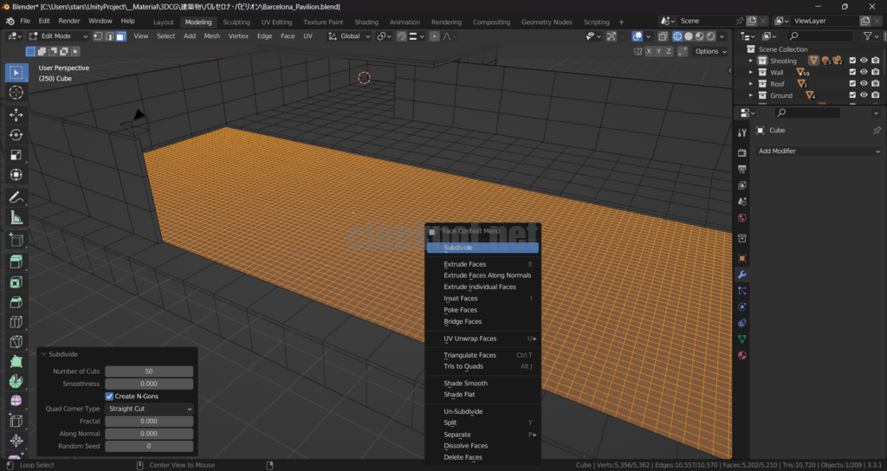Hide the Wall collection with eye icon
The width and height of the screenshot is (887, 471).
click(864, 73)
